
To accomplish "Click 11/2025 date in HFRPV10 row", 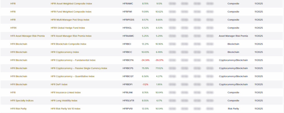I will pos(259,109).
